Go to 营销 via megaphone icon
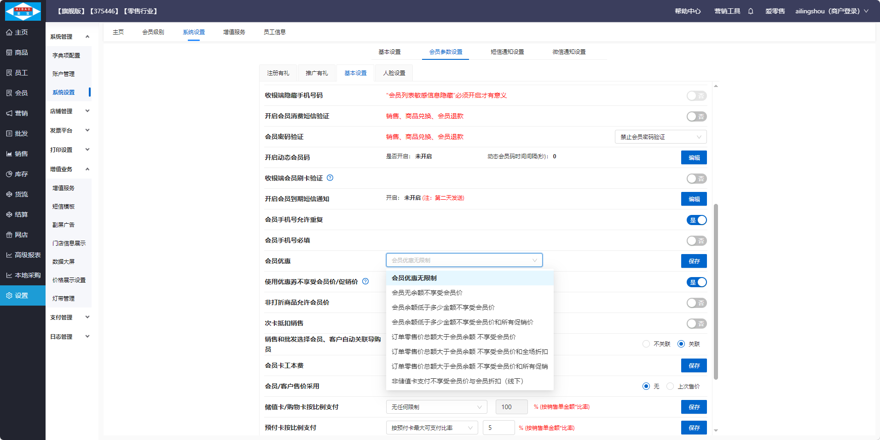The height and width of the screenshot is (440, 880). (x=9, y=113)
